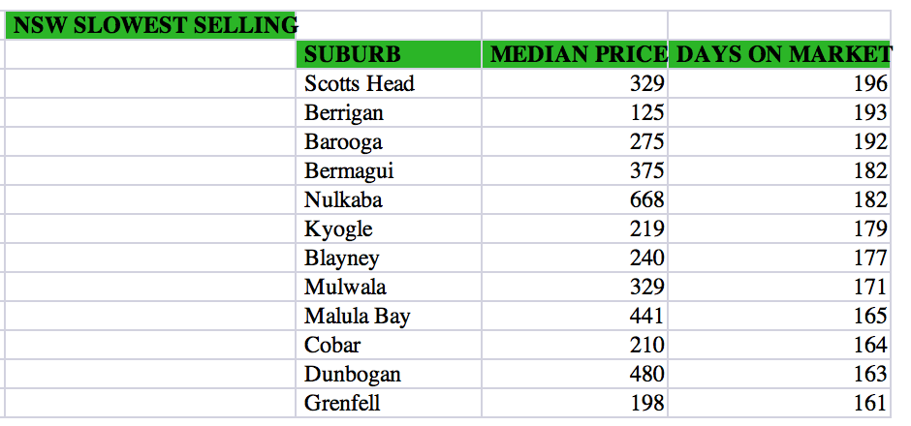Screen dimensions: 911x426
Task: Click the Grenfell suburb cell
Action: (389, 403)
